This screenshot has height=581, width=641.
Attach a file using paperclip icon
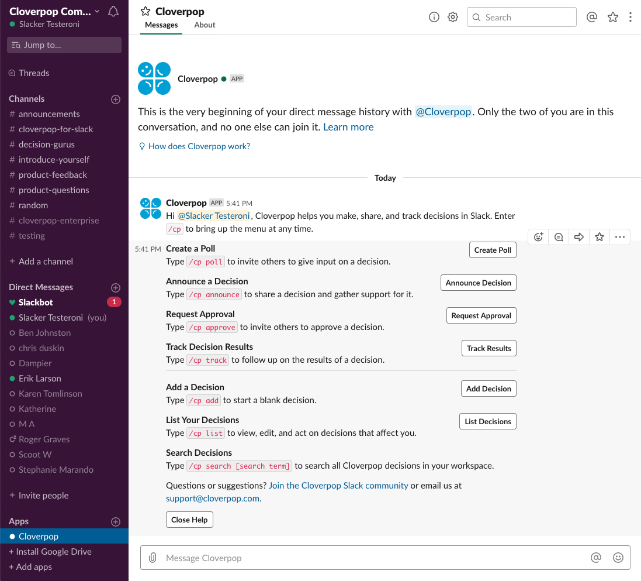click(x=153, y=558)
